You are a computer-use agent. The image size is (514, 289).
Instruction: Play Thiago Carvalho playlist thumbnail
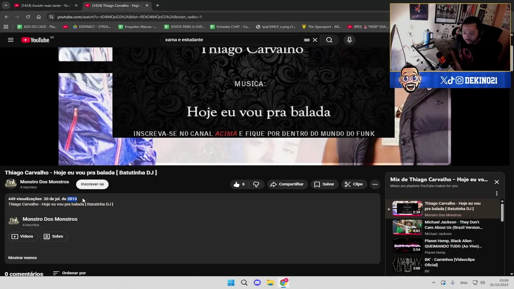[407, 209]
